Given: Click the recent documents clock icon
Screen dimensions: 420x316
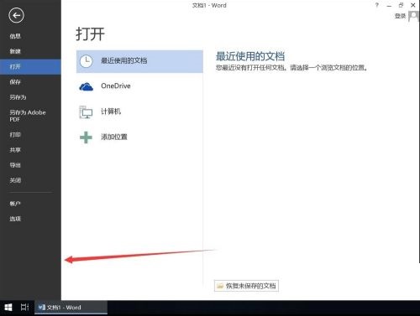Looking at the screenshot, I should pyautogui.click(x=86, y=61).
